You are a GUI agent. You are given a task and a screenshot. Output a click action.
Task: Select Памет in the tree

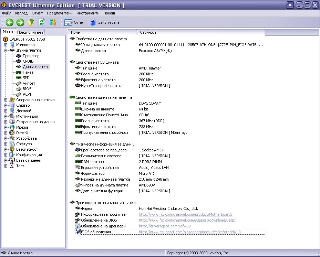(x=28, y=72)
